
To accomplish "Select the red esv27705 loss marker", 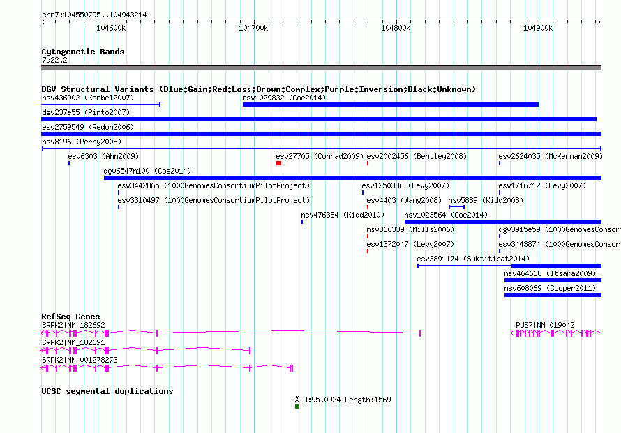I will [279, 163].
